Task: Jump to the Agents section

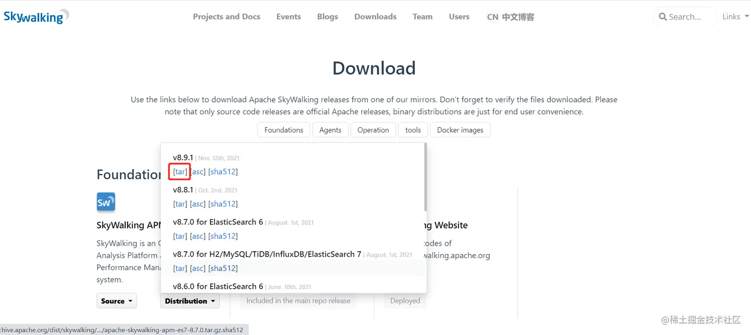Action: [x=330, y=130]
